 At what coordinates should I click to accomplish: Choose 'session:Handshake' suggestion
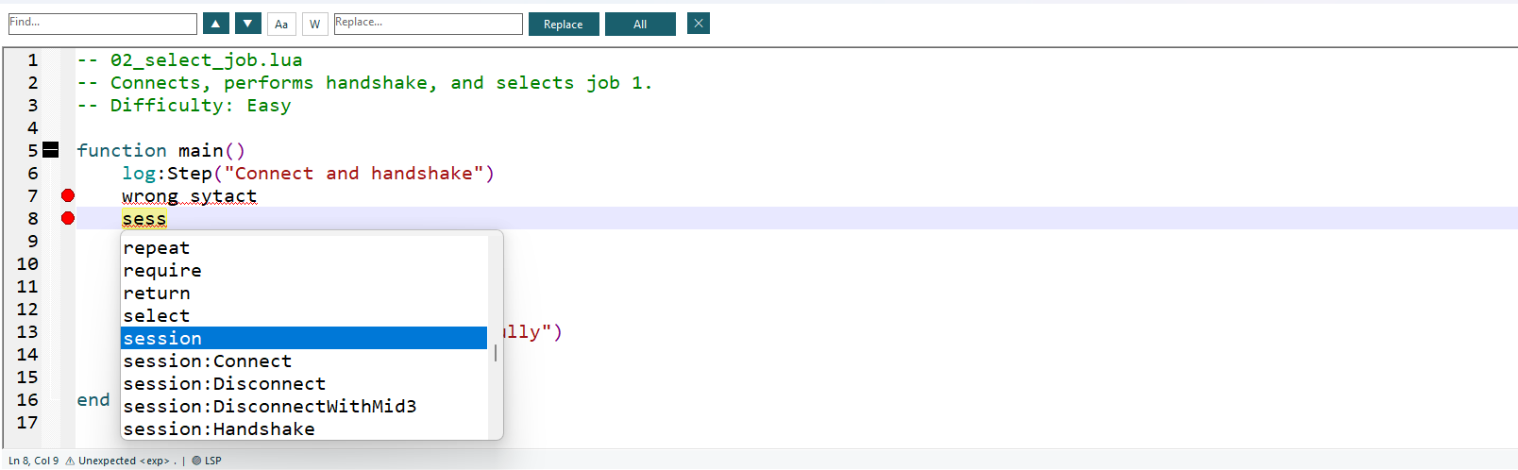(304, 429)
